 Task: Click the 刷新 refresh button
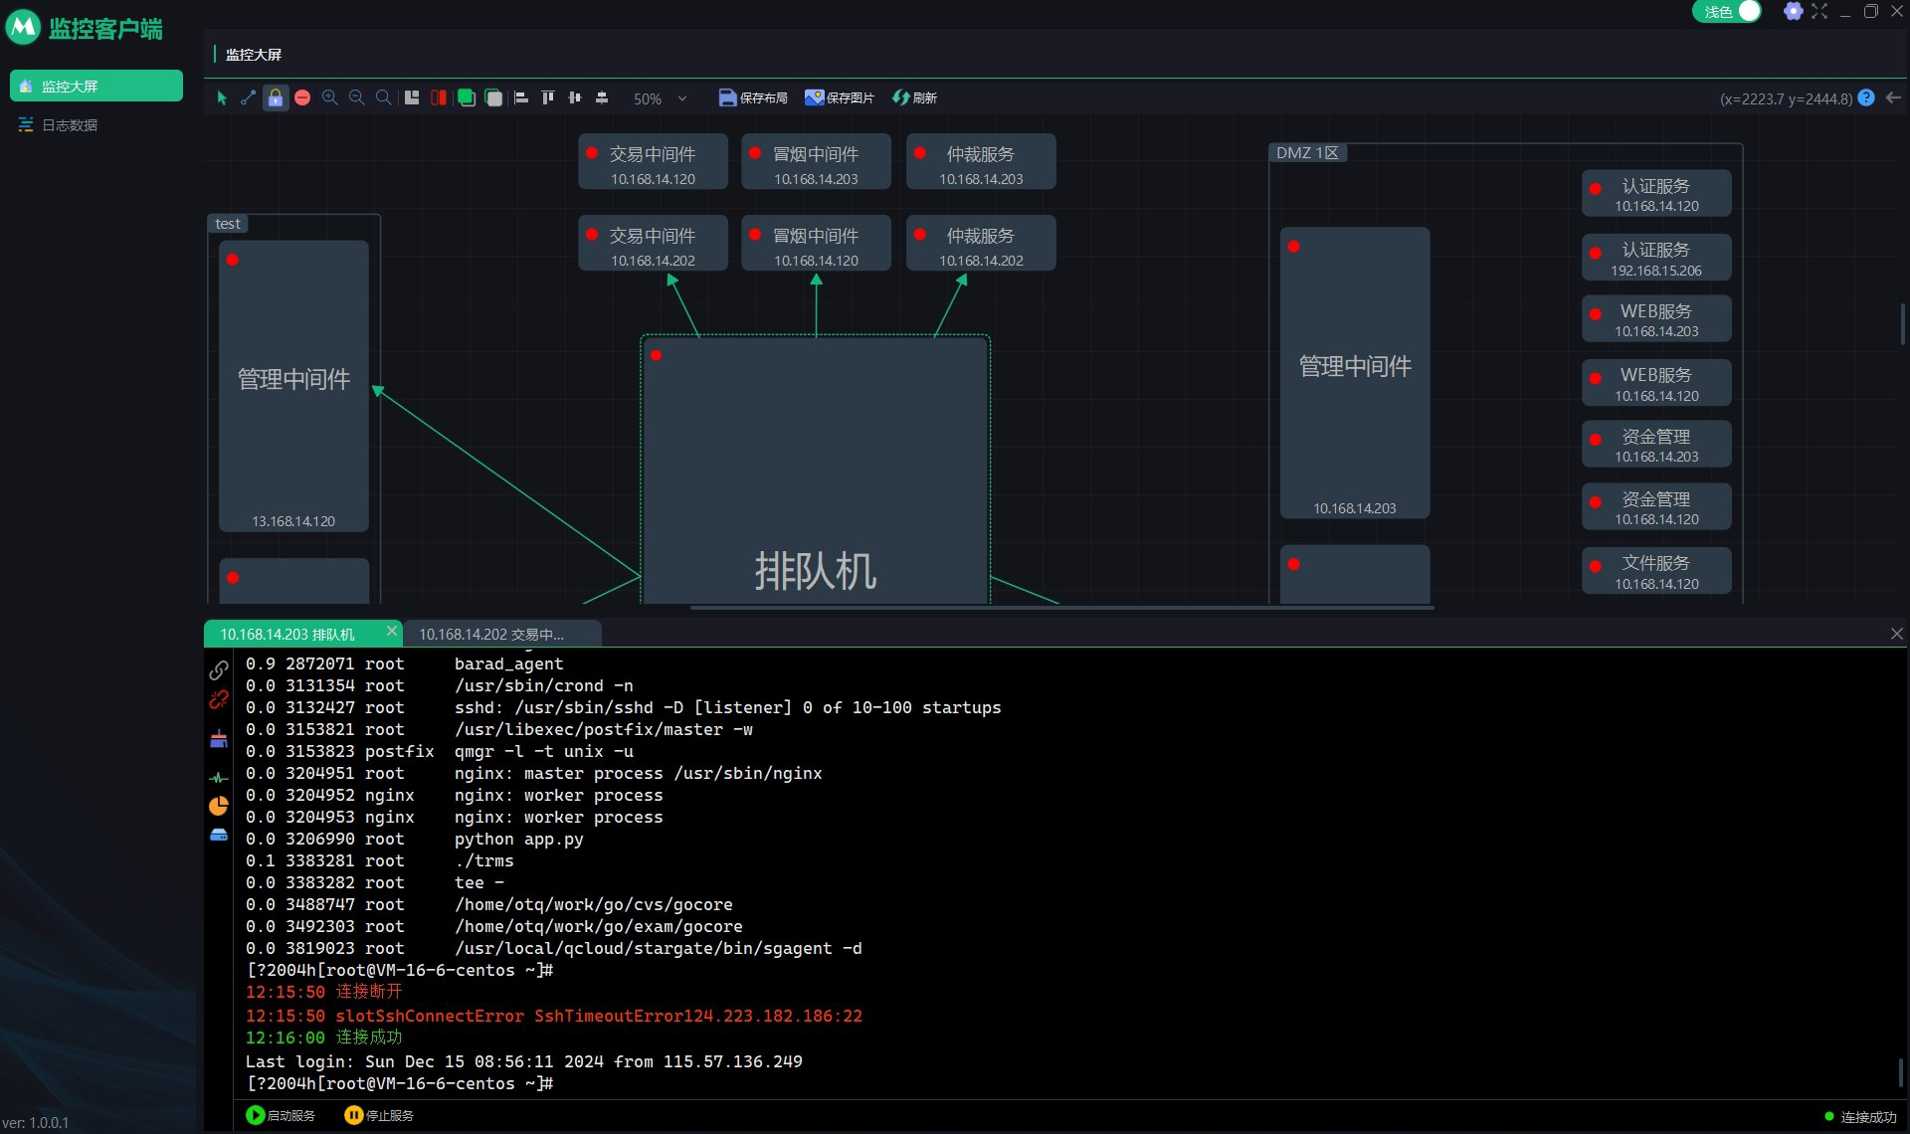tap(915, 97)
